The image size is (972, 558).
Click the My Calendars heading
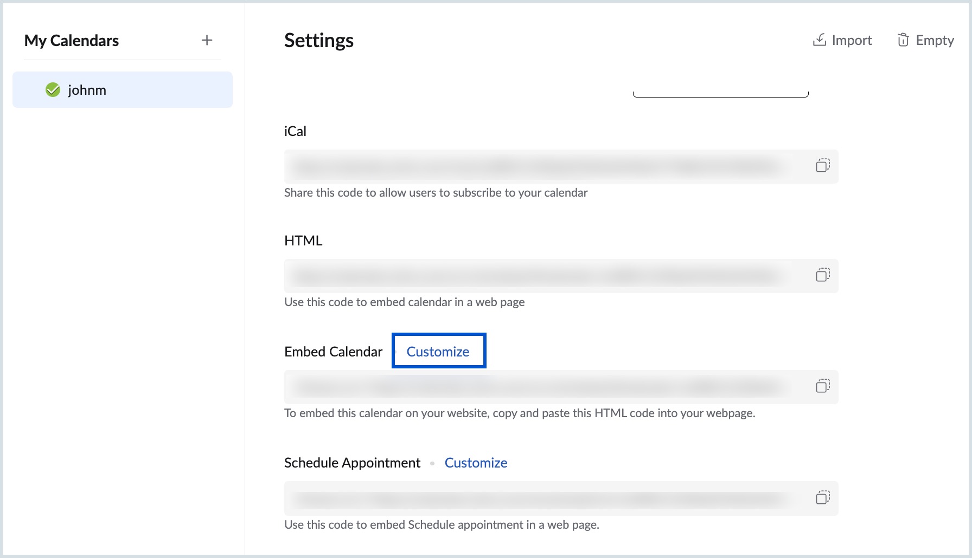[x=72, y=41]
